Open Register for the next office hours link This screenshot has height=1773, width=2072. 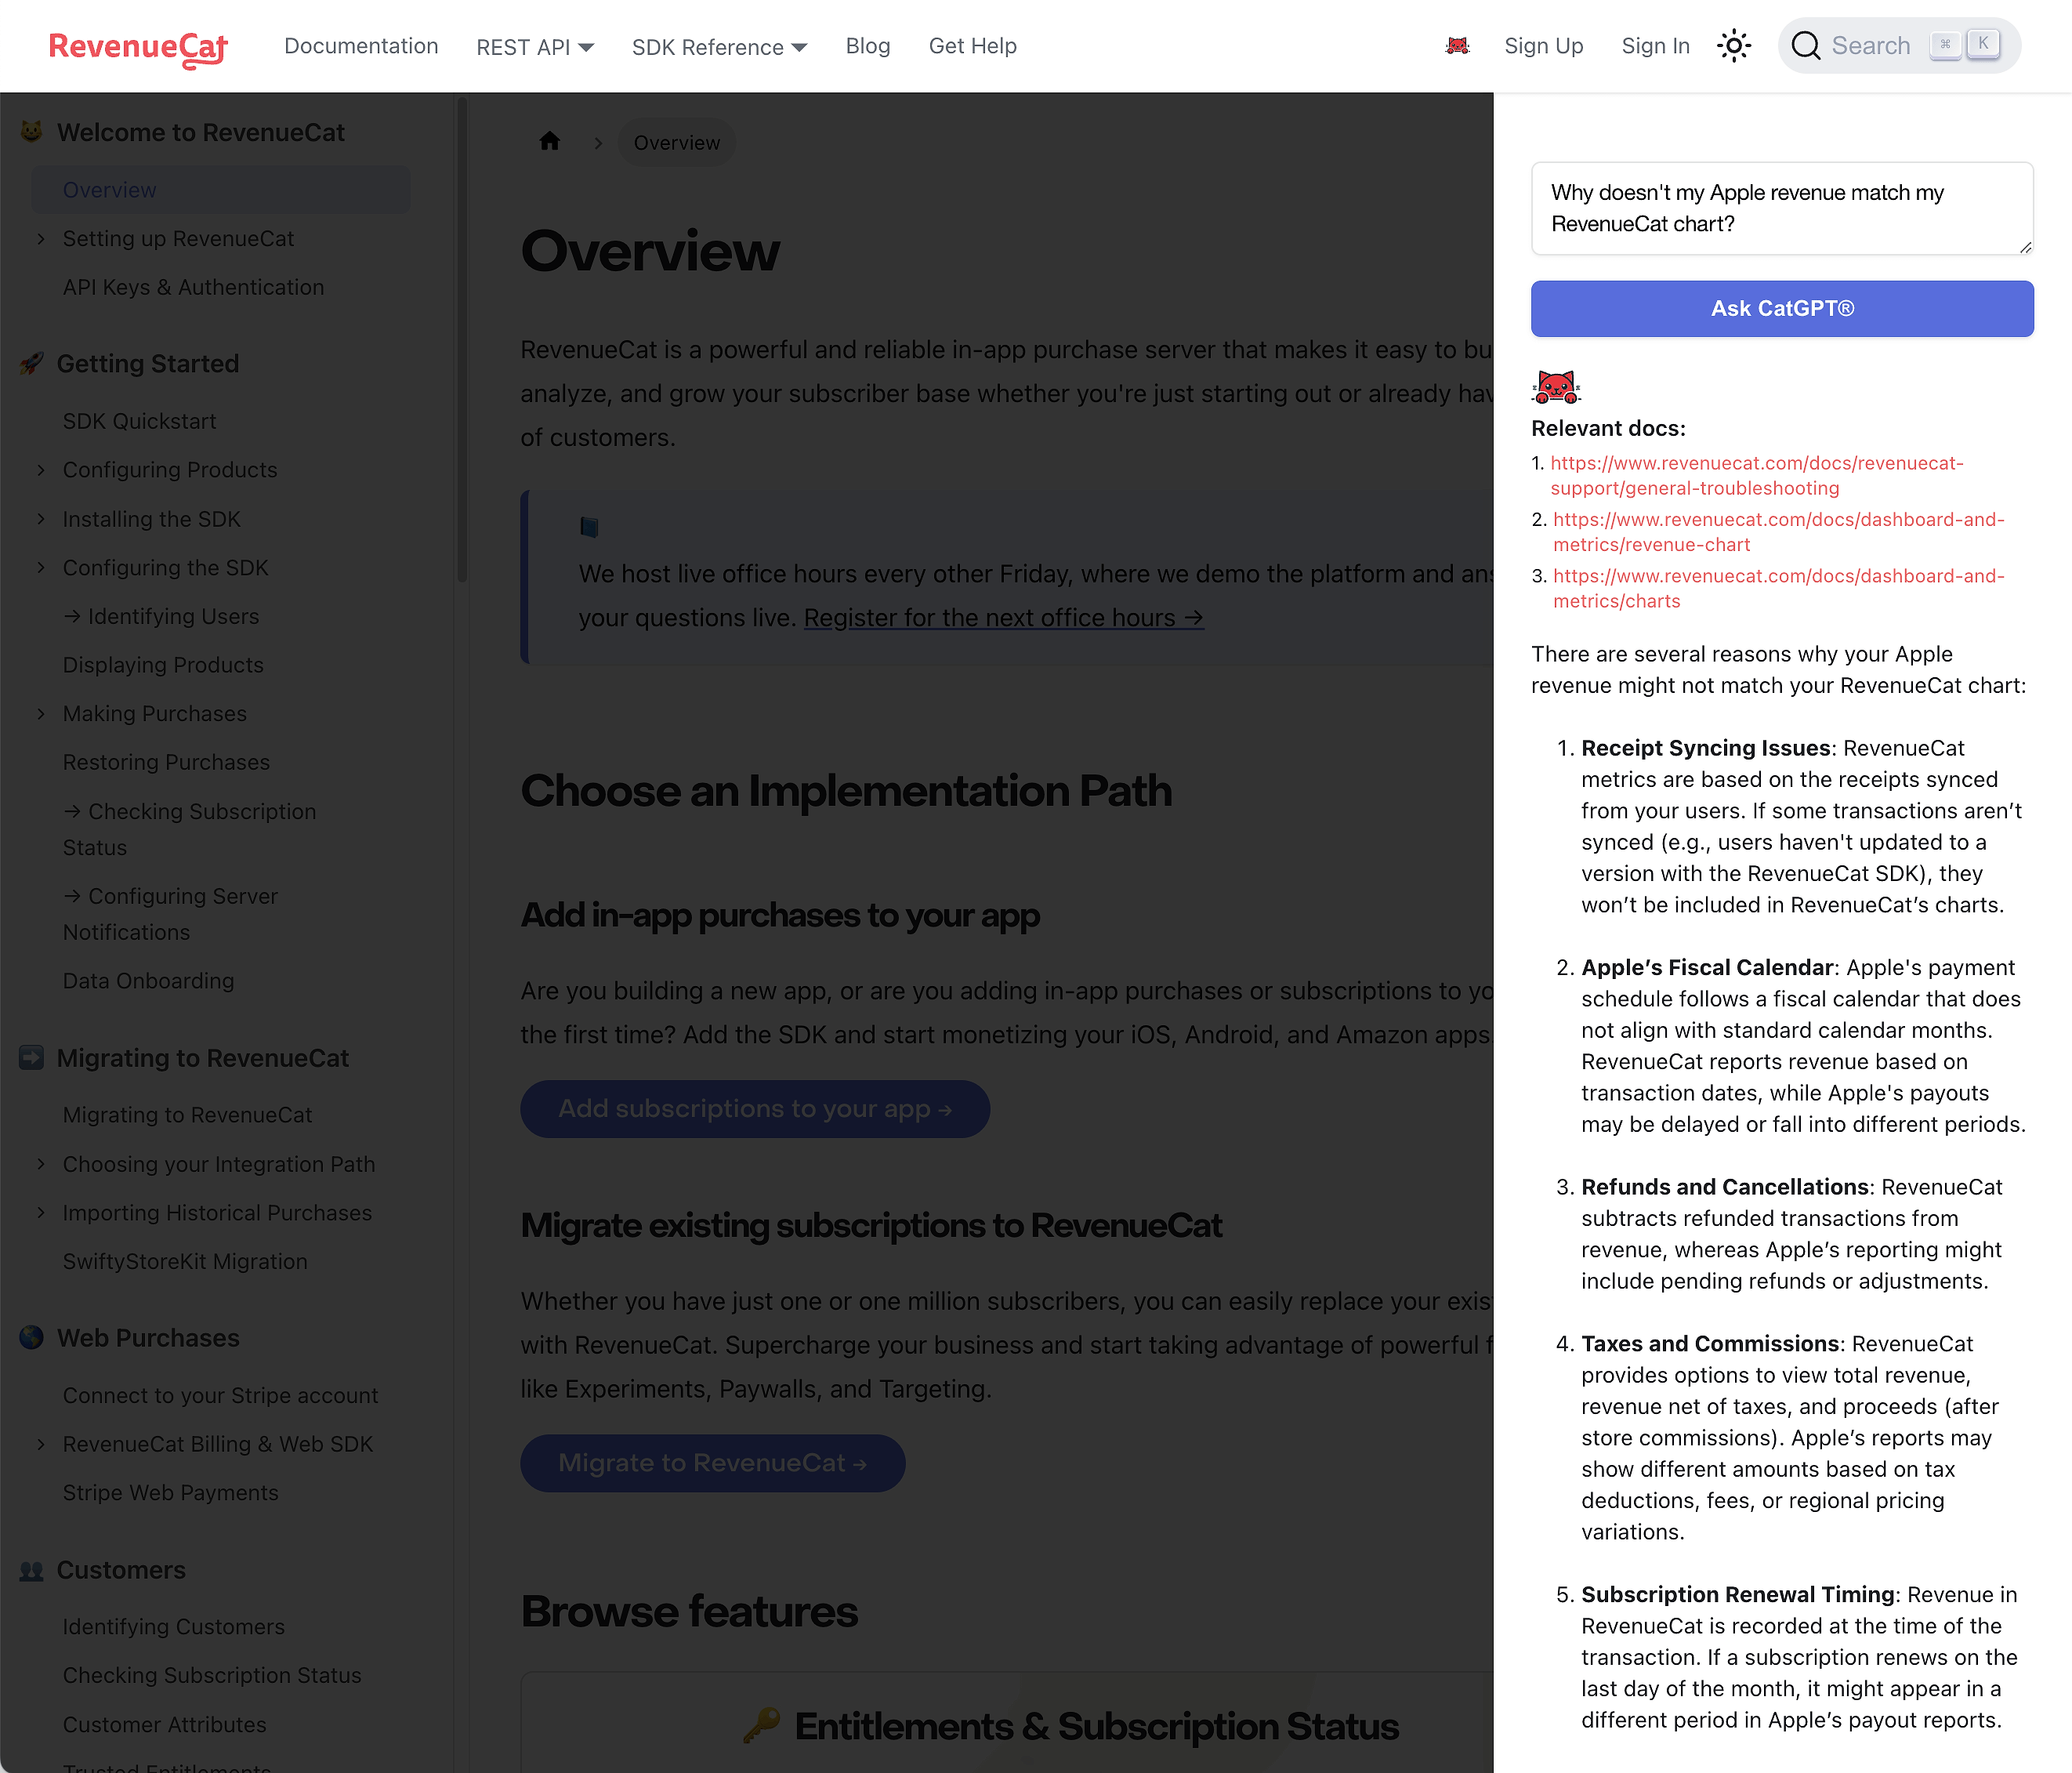1004,618
